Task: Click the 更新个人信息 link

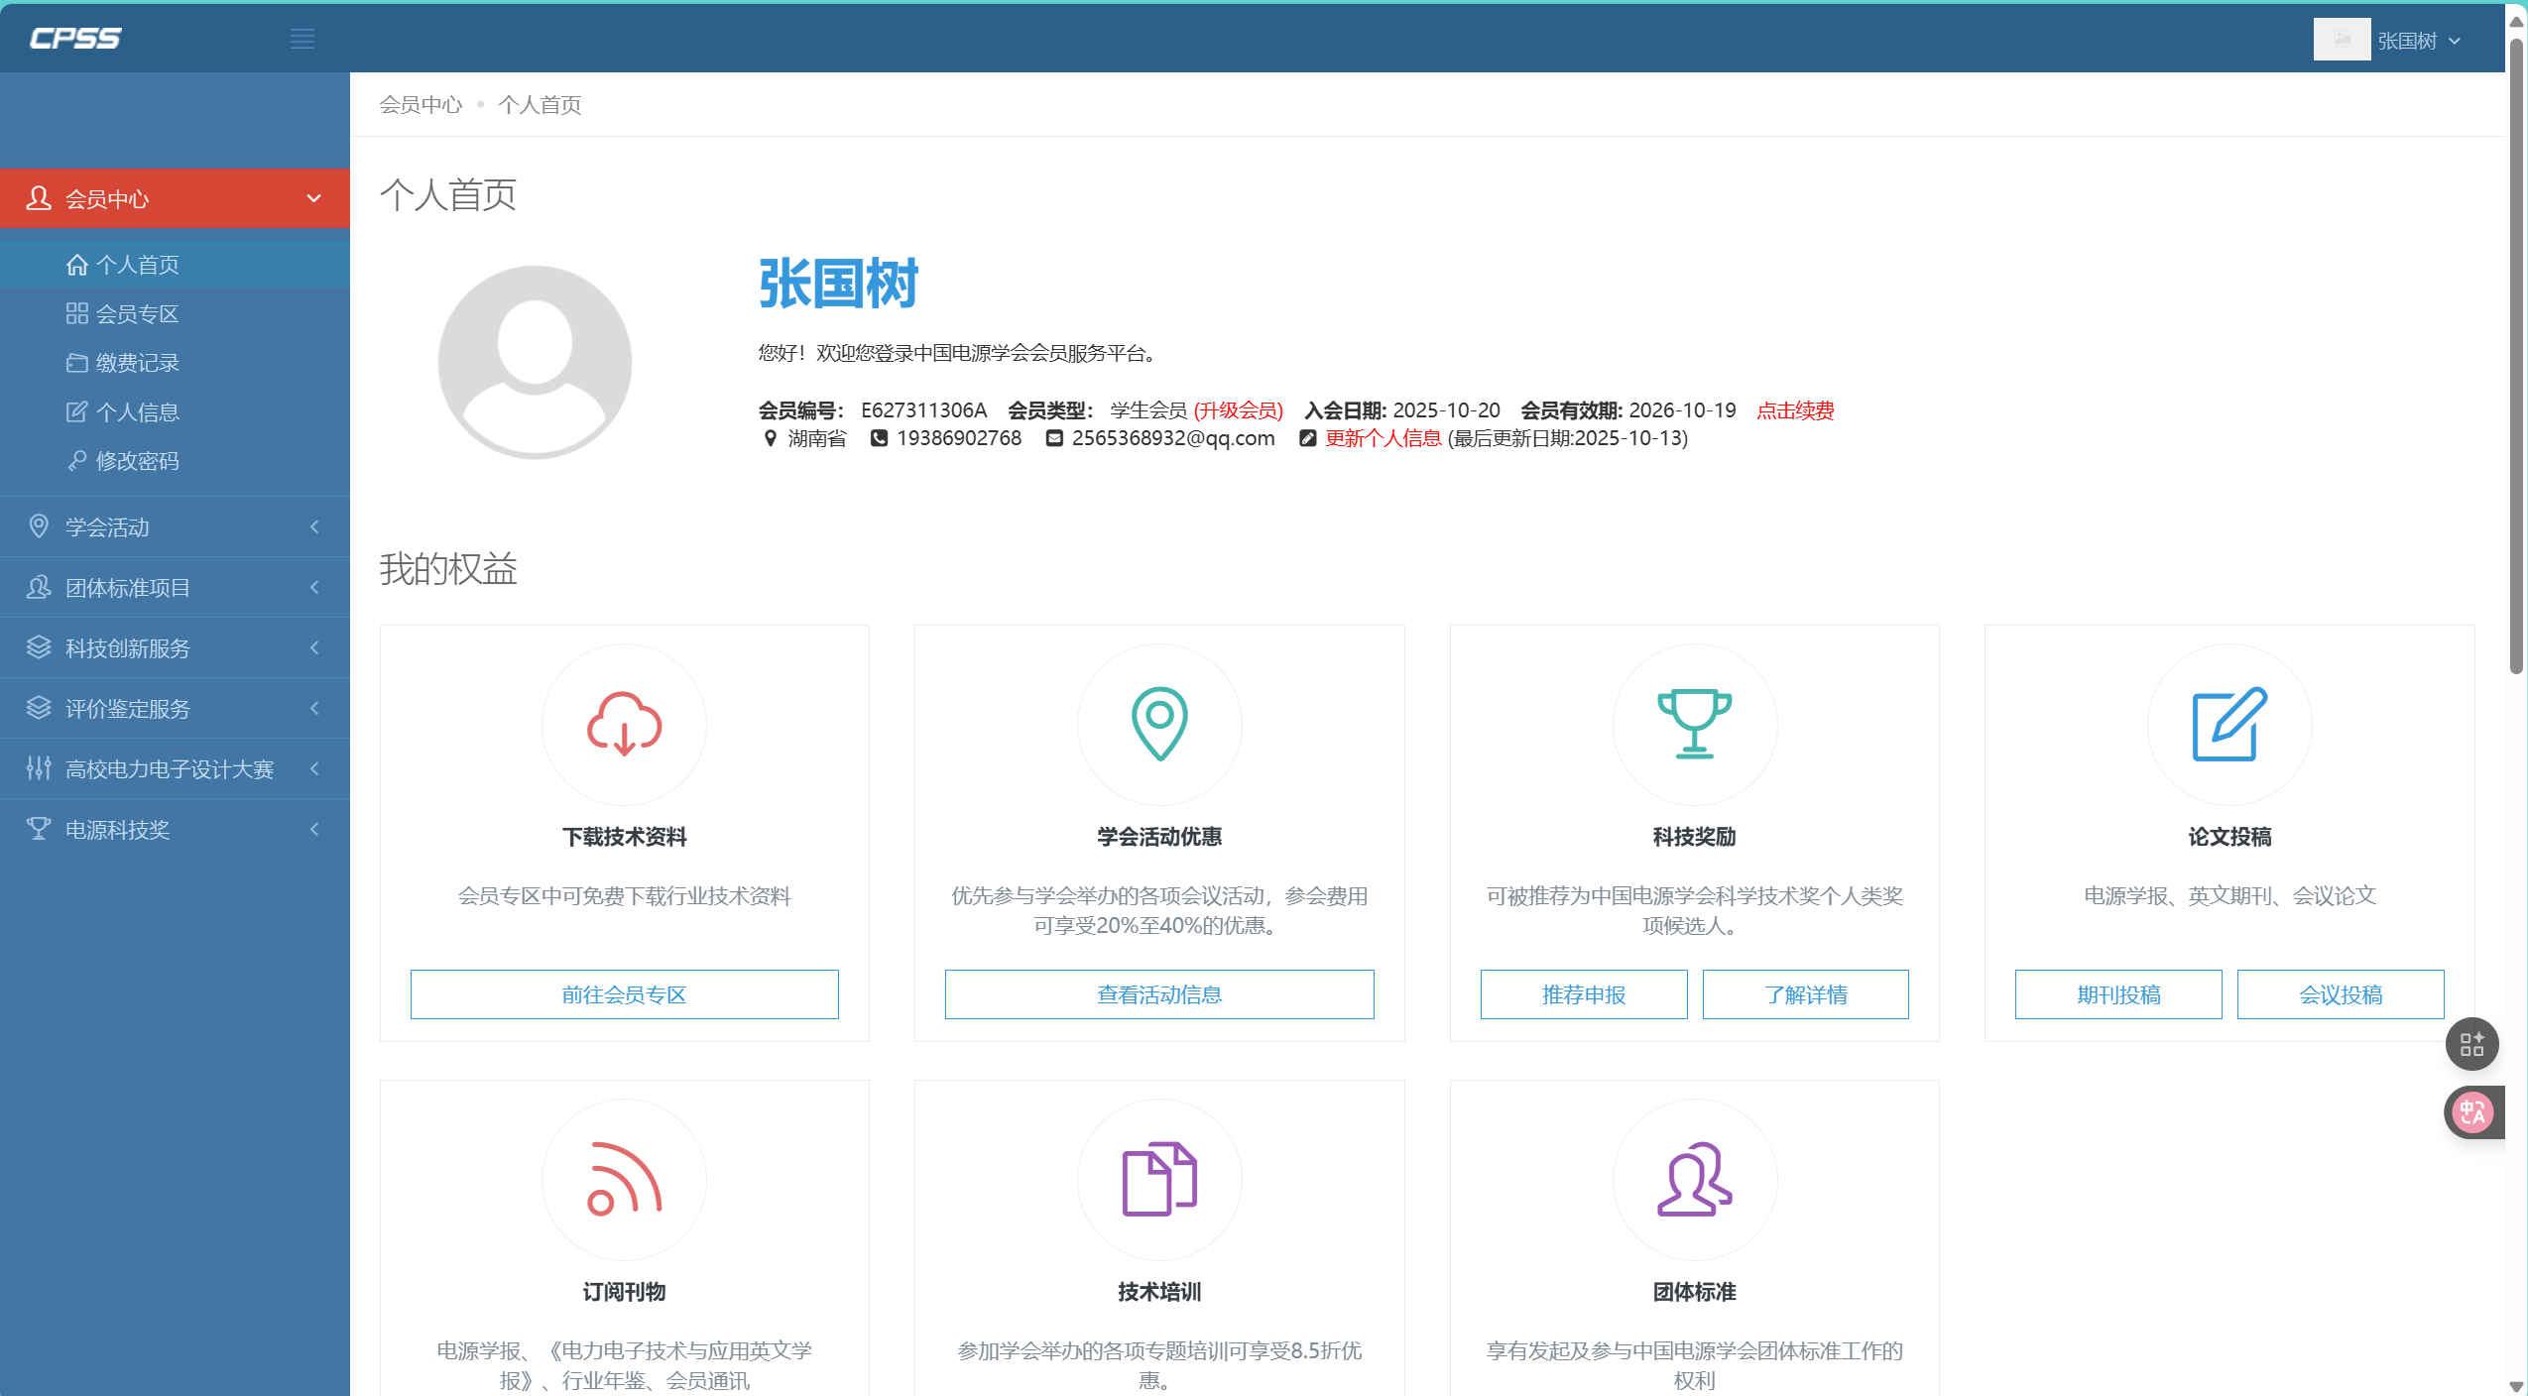Action: [1383, 437]
